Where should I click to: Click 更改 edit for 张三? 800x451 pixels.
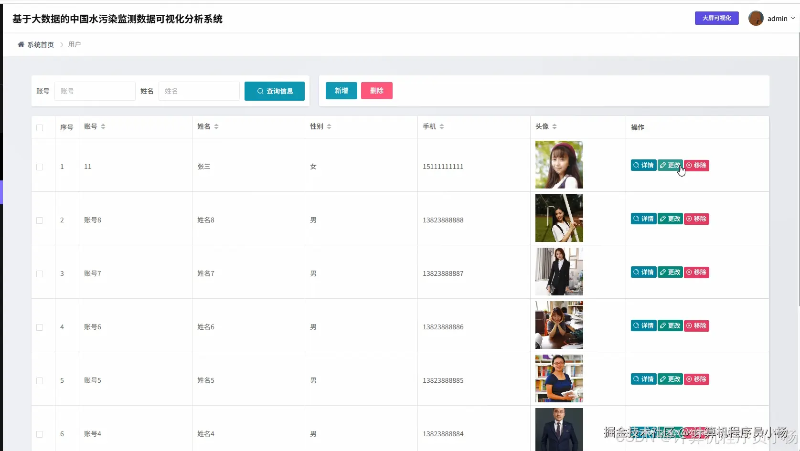[670, 165]
